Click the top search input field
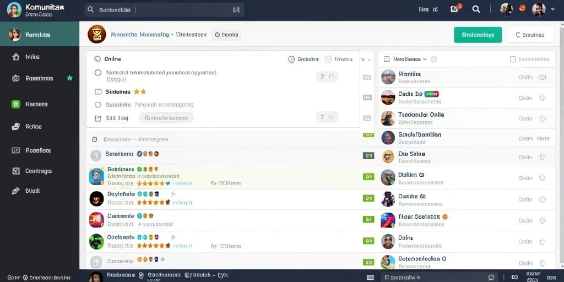Image resolution: width=564 pixels, height=282 pixels. pos(164,10)
